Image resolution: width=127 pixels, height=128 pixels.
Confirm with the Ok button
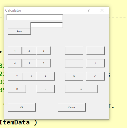pos(22,107)
